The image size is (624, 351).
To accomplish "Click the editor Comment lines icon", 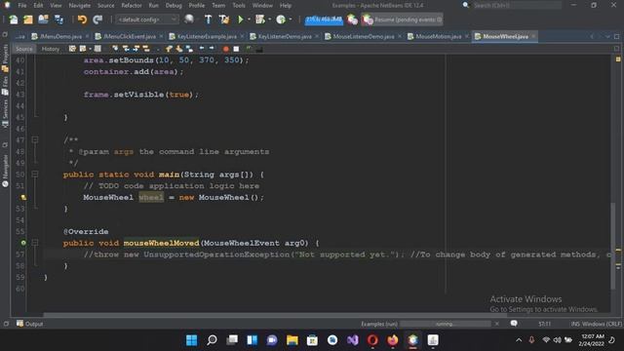I will tap(249, 49).
